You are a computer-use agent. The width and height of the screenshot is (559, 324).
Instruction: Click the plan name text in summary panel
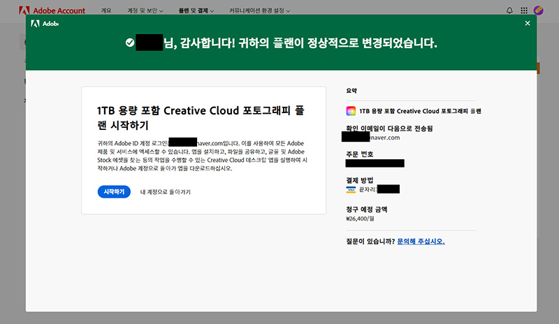420,111
